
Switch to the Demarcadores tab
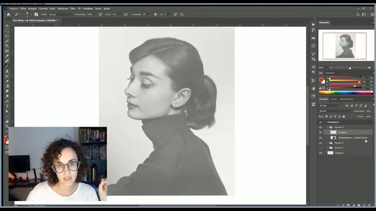point(347,99)
